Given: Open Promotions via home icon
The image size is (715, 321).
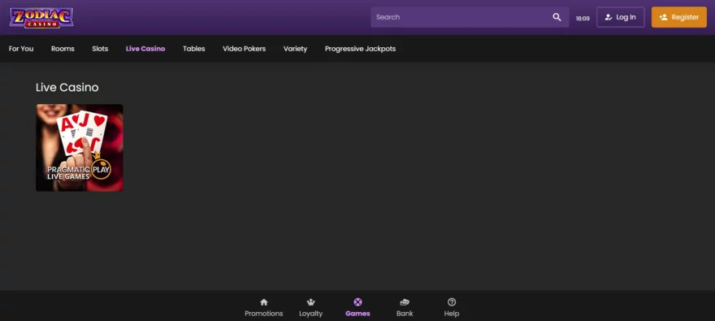Looking at the screenshot, I should point(263,301).
